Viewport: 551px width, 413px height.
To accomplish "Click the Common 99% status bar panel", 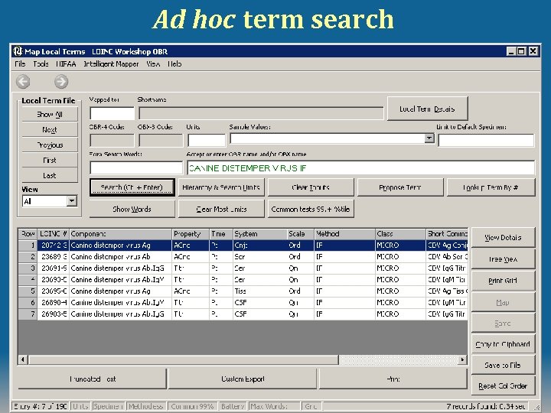I will pyautogui.click(x=192, y=406).
